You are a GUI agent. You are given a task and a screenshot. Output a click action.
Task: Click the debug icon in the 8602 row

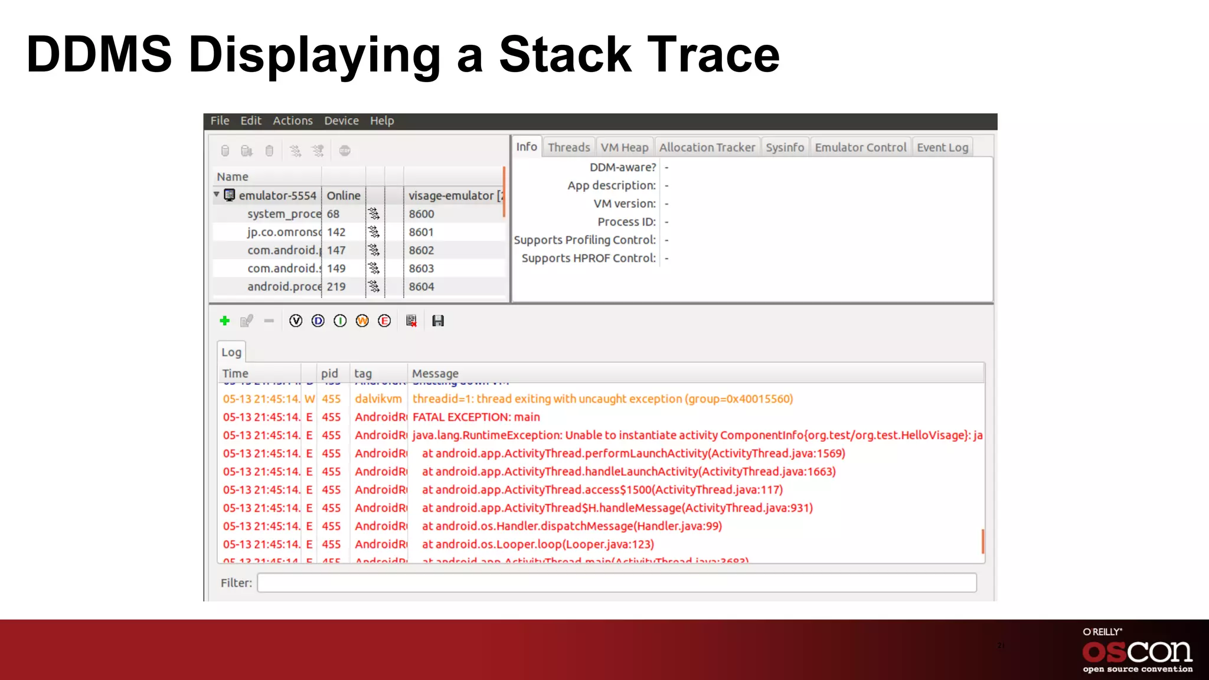coord(374,250)
